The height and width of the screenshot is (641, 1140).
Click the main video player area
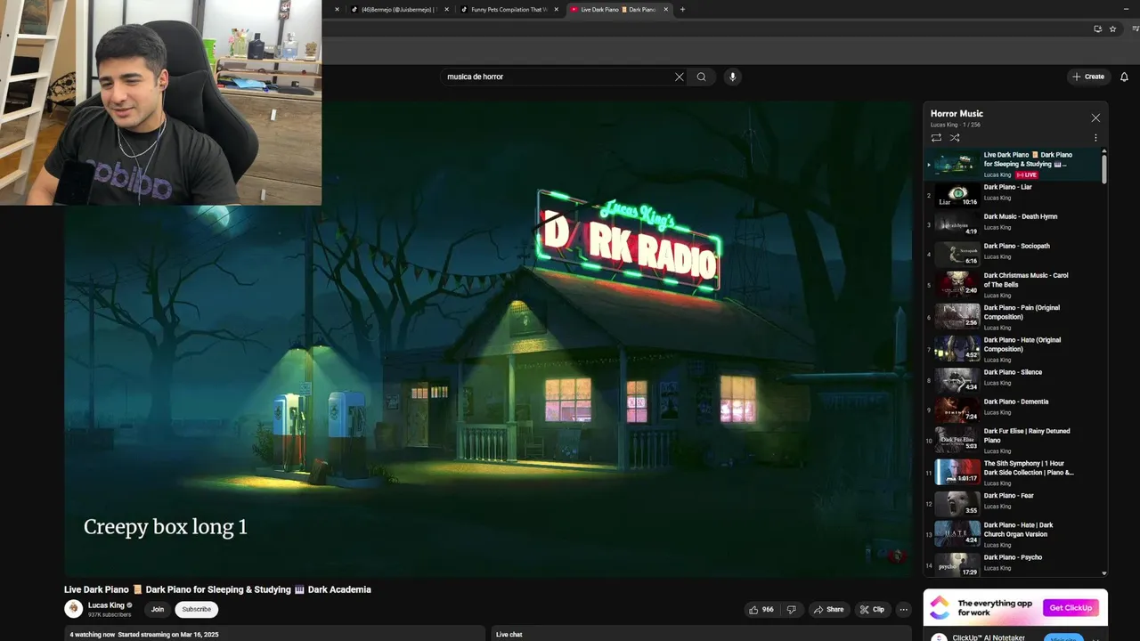point(488,339)
